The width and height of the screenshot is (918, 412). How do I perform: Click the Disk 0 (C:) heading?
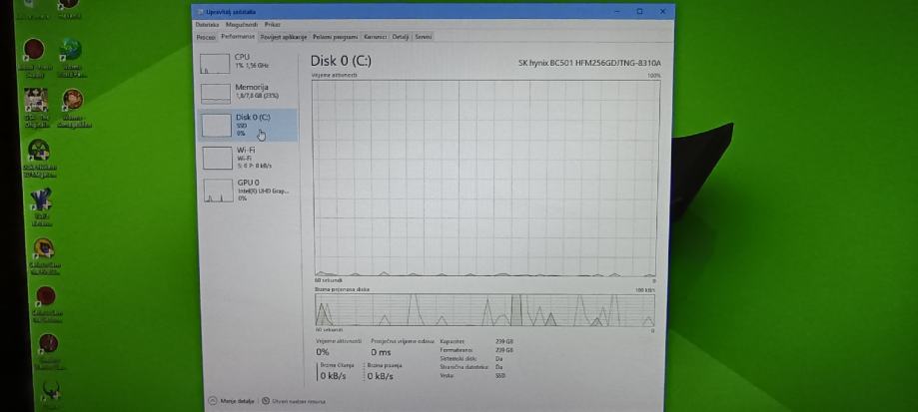[x=341, y=61]
